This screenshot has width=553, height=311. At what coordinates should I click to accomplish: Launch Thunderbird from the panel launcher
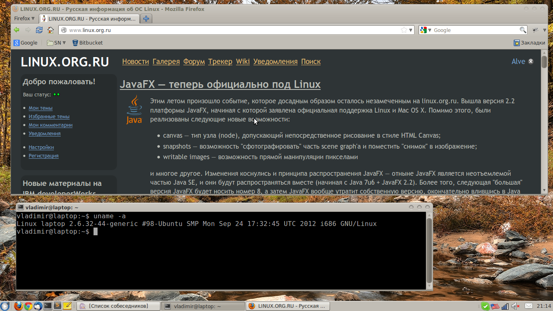pyautogui.click(x=38, y=306)
